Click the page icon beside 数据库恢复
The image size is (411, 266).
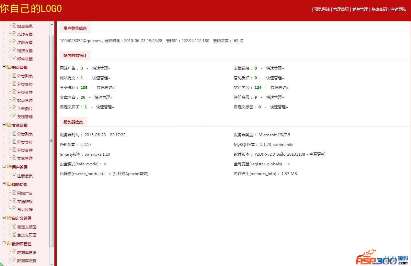pyautogui.click(x=14, y=260)
